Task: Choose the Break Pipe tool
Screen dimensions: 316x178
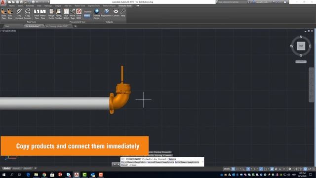Action: coord(37,14)
